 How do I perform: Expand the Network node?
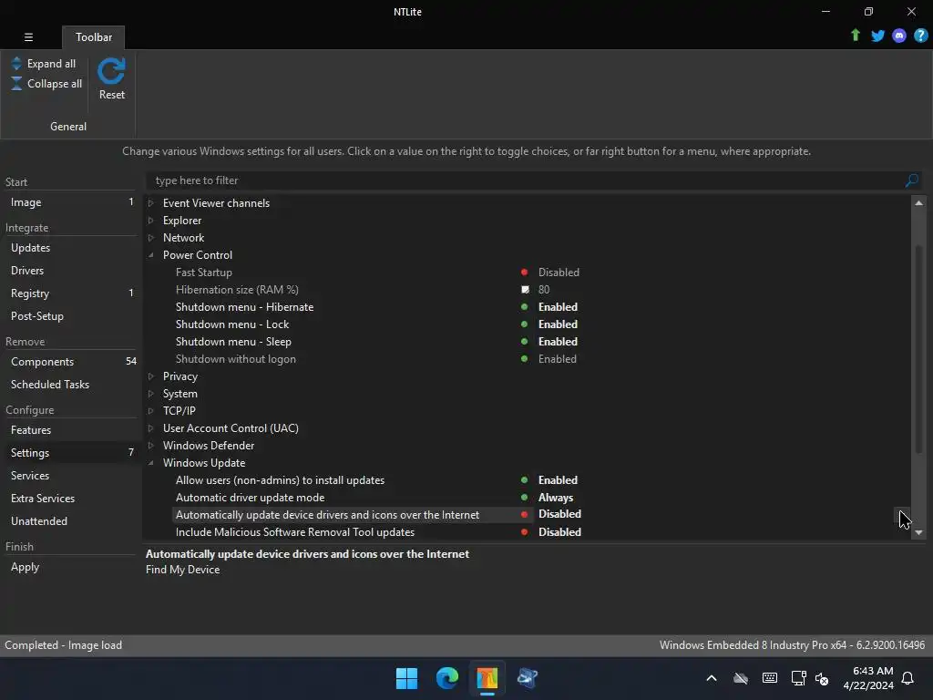151,238
